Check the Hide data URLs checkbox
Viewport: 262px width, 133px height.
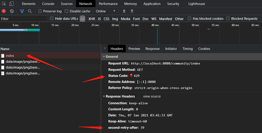(x=52, y=18)
